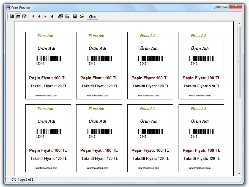Go to first page
This screenshot has height=187, width=249.
coord(33,16)
